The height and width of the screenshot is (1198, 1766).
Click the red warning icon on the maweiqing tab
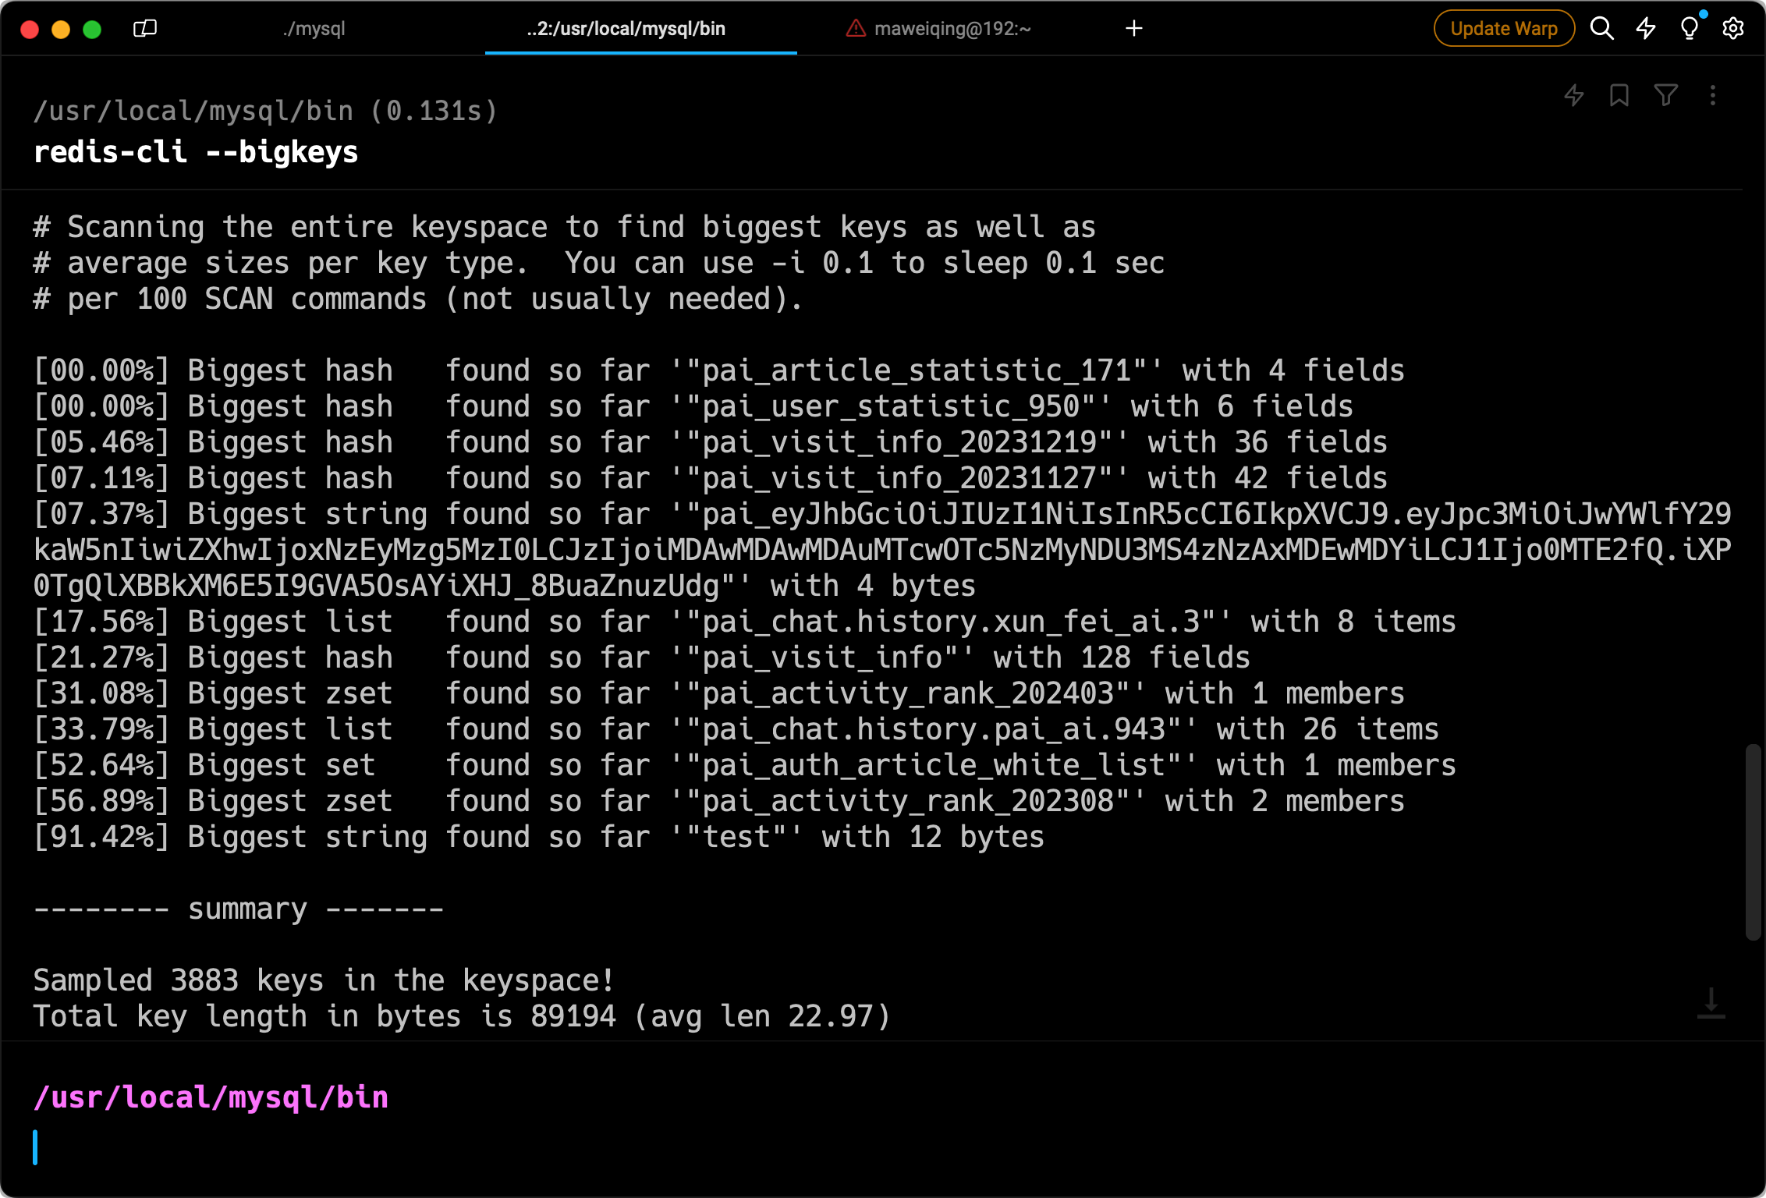tap(856, 29)
